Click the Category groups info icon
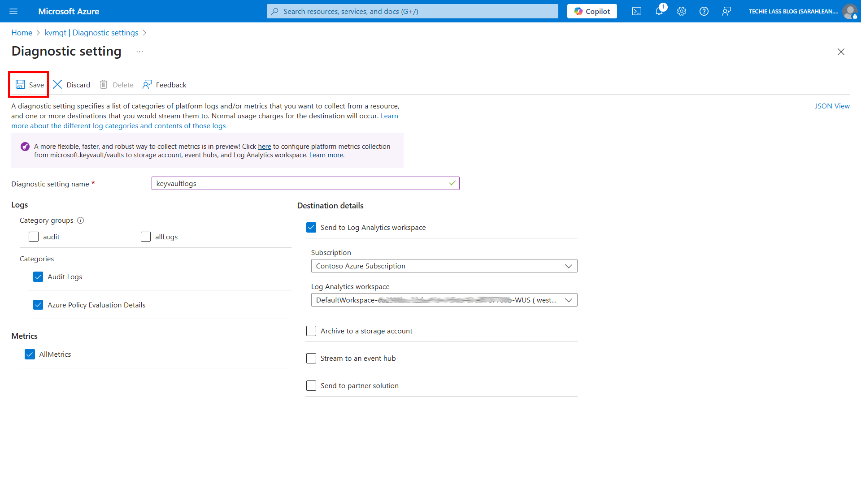861x484 pixels. (x=81, y=220)
